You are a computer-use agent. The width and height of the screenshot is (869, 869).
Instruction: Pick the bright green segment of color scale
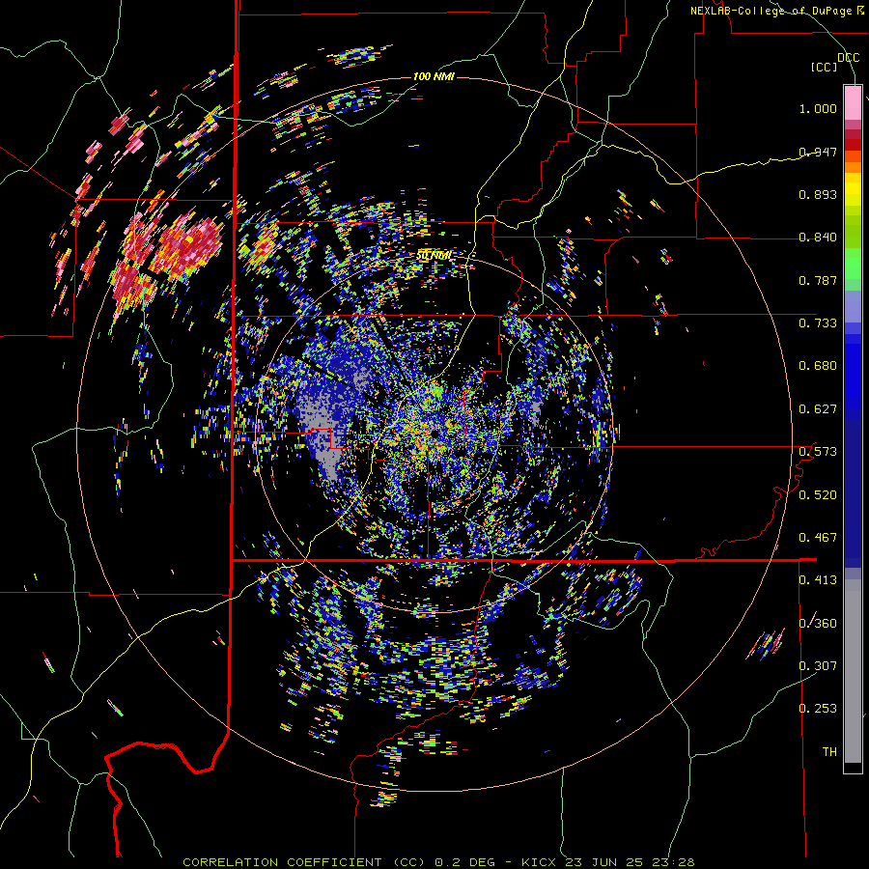[x=853, y=264]
